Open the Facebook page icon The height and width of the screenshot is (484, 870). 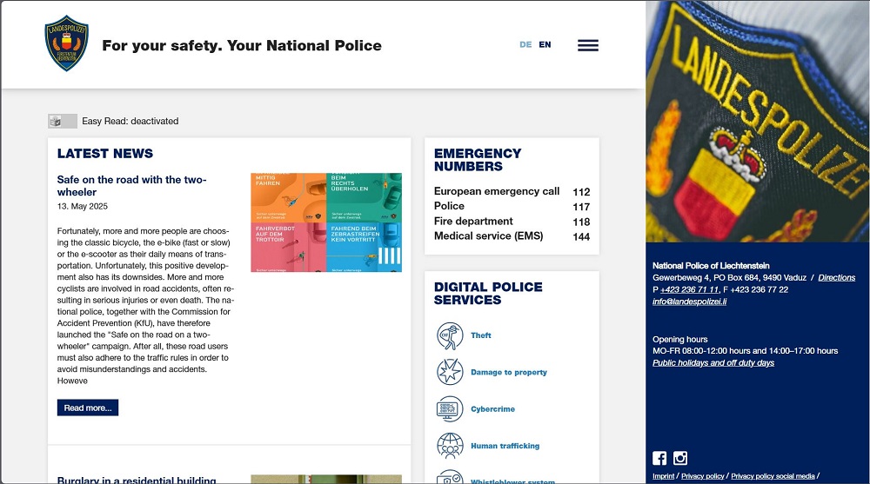point(659,458)
